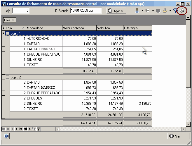The image size is (192, 146).
Task: Go to next record in navigator
Action: click(x=16, y=129)
